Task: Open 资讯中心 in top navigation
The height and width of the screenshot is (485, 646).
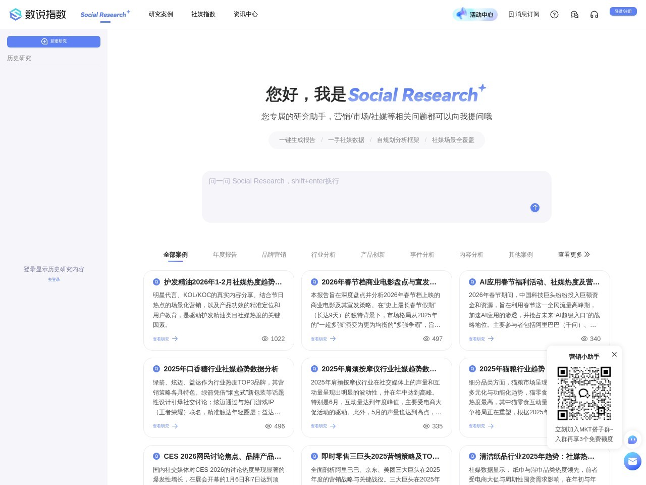Action: click(x=246, y=14)
